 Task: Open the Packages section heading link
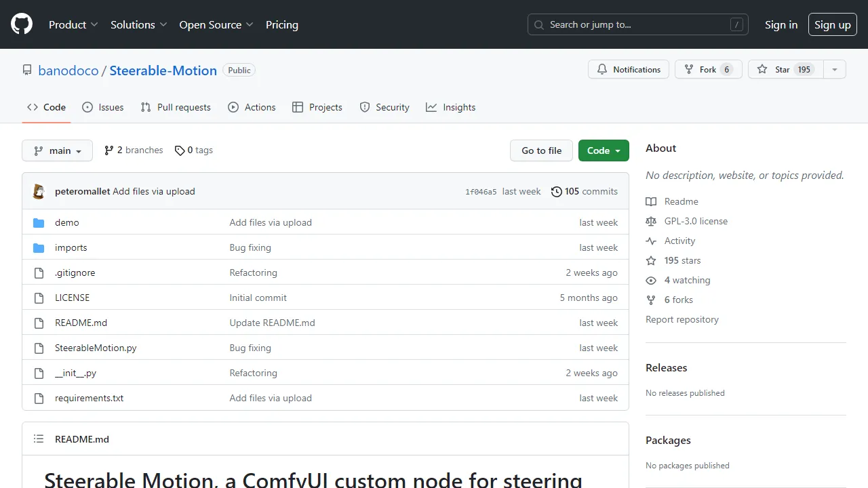click(668, 440)
